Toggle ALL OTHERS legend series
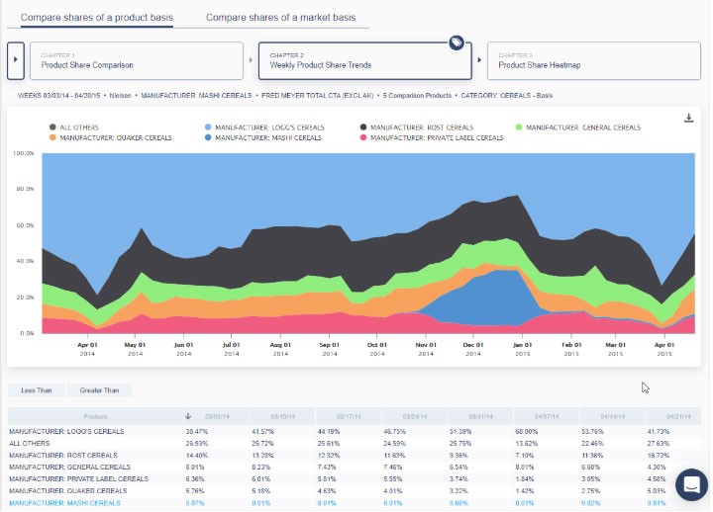Screen dimensions: 713x512 pyautogui.click(x=74, y=128)
